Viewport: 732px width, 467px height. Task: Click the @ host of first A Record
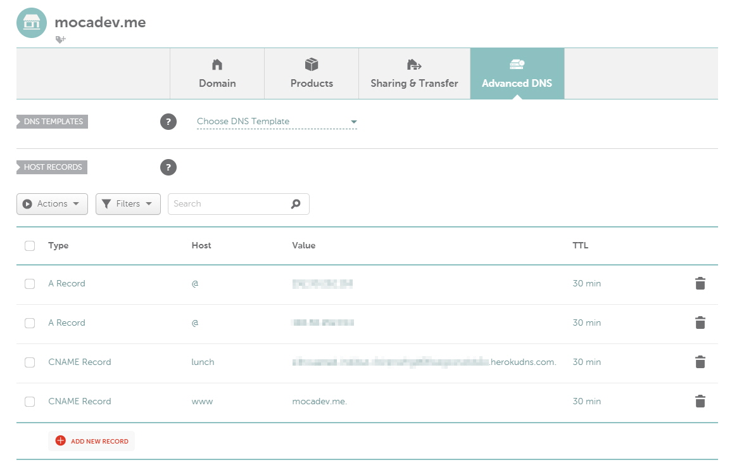(x=195, y=283)
